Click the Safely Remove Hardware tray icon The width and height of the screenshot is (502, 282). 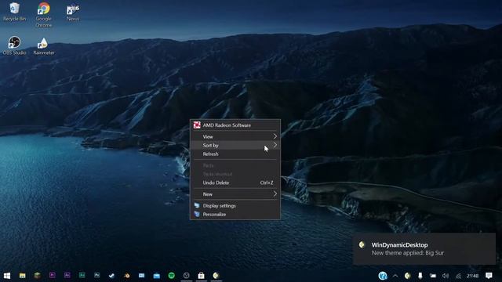coord(420,276)
